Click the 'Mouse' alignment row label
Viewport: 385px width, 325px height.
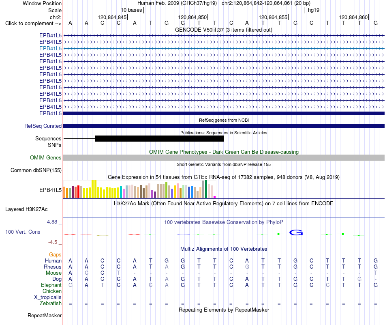click(x=53, y=273)
